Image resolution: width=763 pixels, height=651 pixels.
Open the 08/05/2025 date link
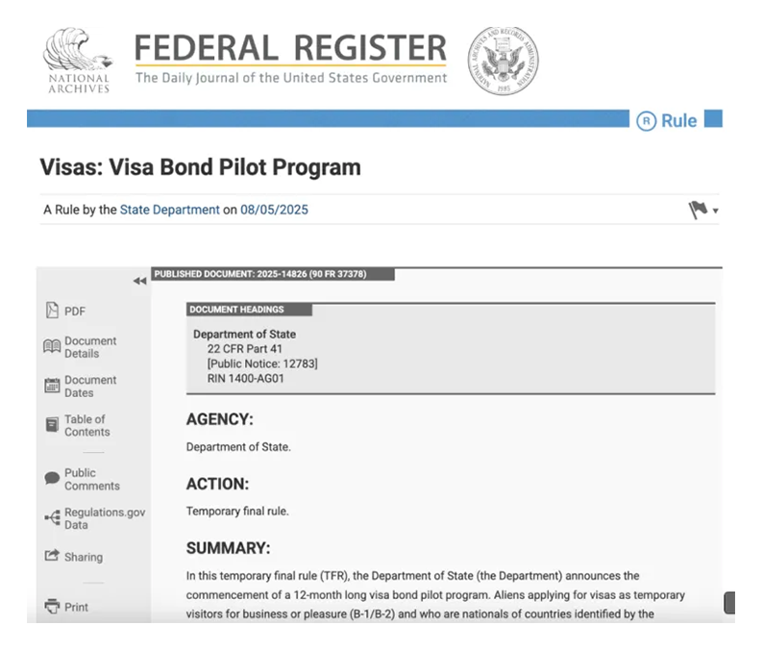[275, 210]
